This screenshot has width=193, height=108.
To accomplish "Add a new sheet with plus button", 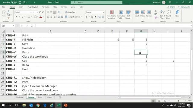I will tap(60, 97).
